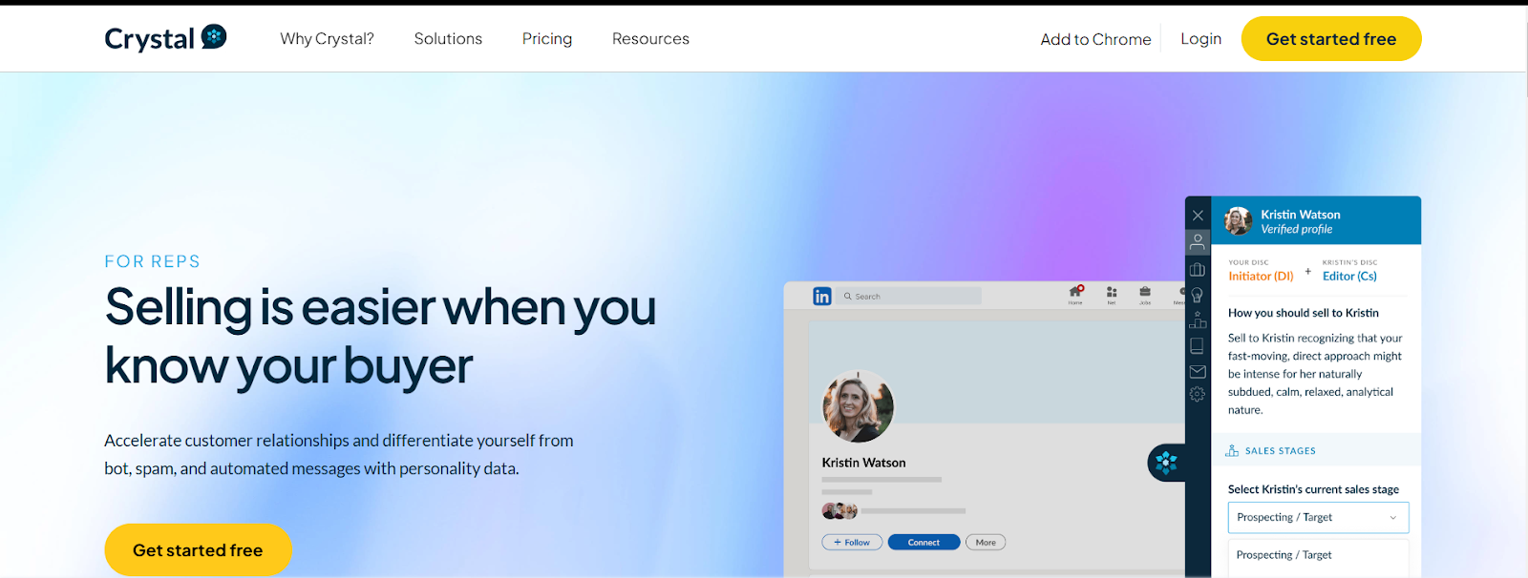Click the X icon in the Crystal sidebar
The height and width of the screenshot is (578, 1528).
[1198, 216]
